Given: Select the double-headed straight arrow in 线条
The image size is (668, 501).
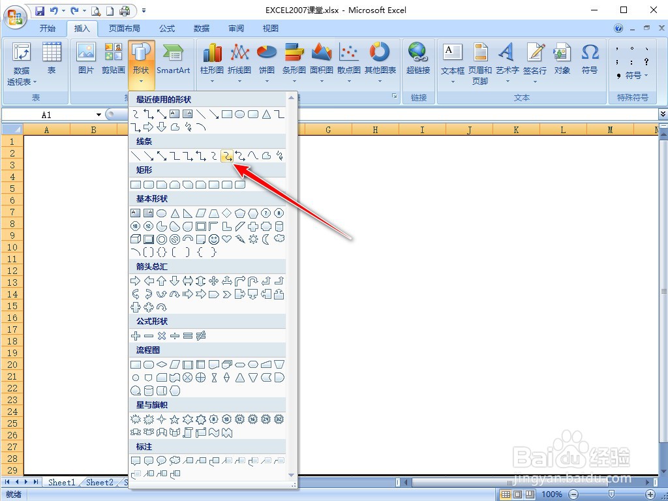Looking at the screenshot, I should tap(162, 156).
